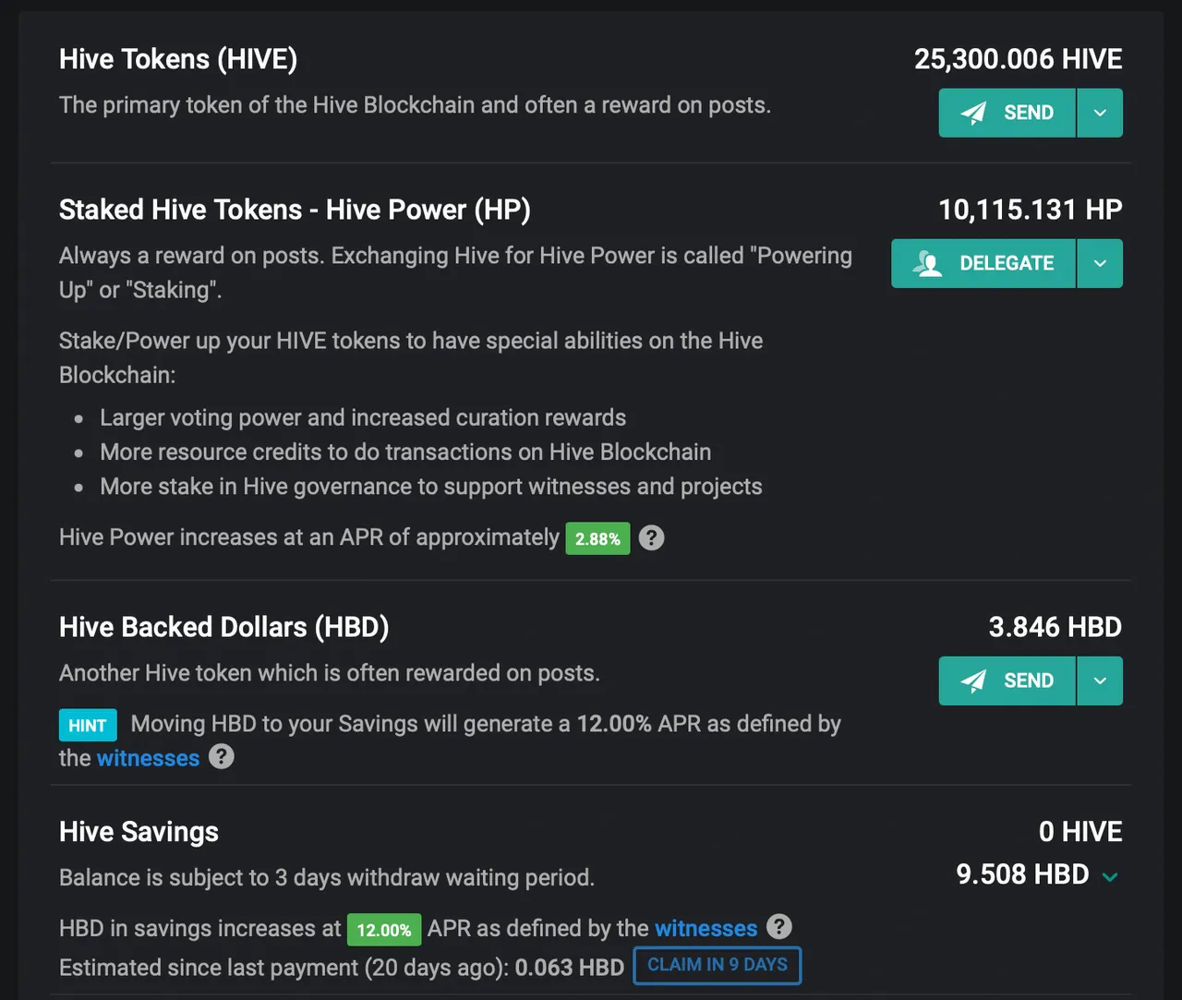Click the Delegate user icon
Screen dimensions: 1182x1000
pyautogui.click(x=927, y=263)
